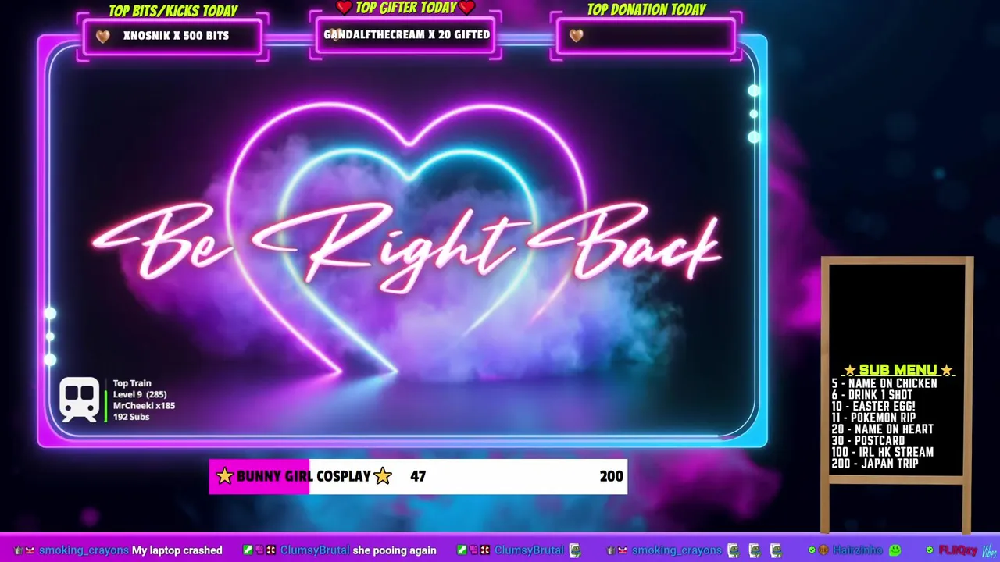The image size is (1000, 562).
Task: Click the 11 - POKEMON RIP entry
Action: (873, 418)
